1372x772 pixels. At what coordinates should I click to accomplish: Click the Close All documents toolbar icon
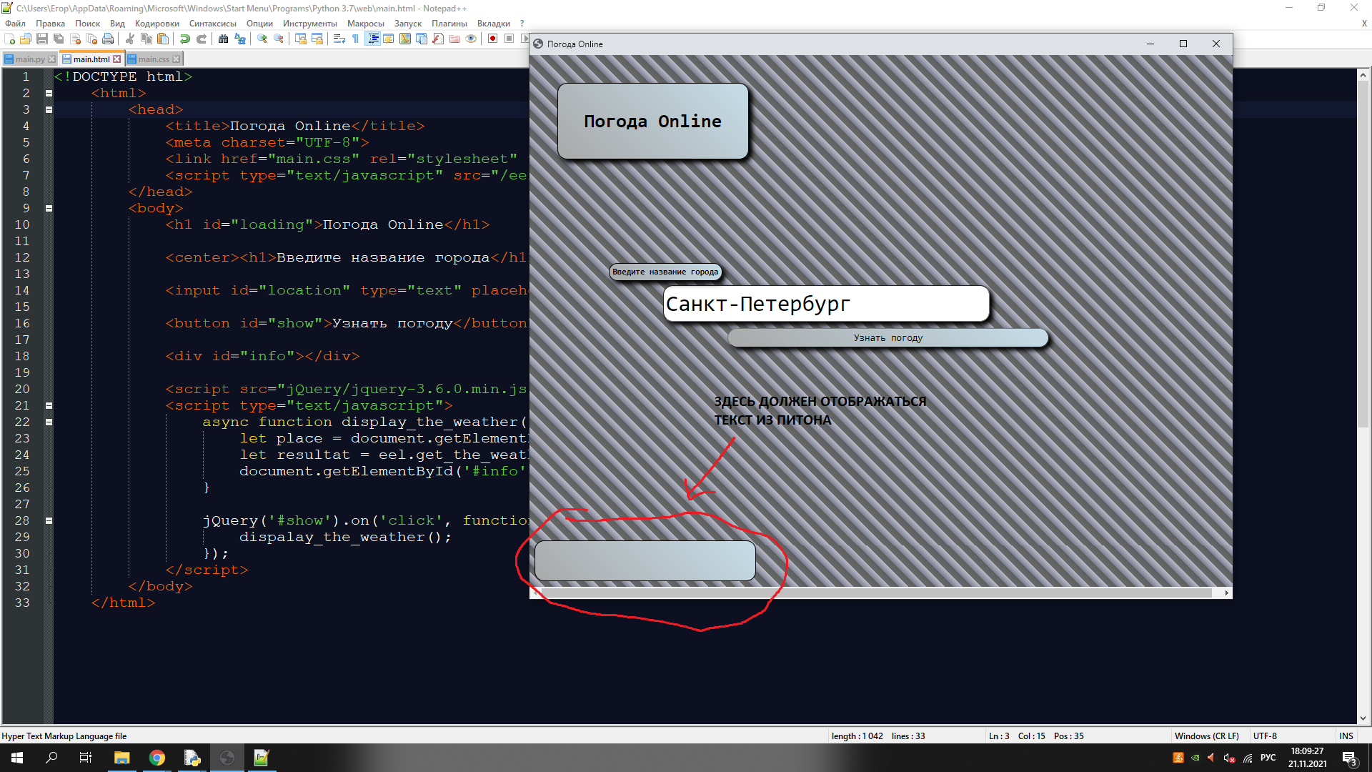coord(91,39)
